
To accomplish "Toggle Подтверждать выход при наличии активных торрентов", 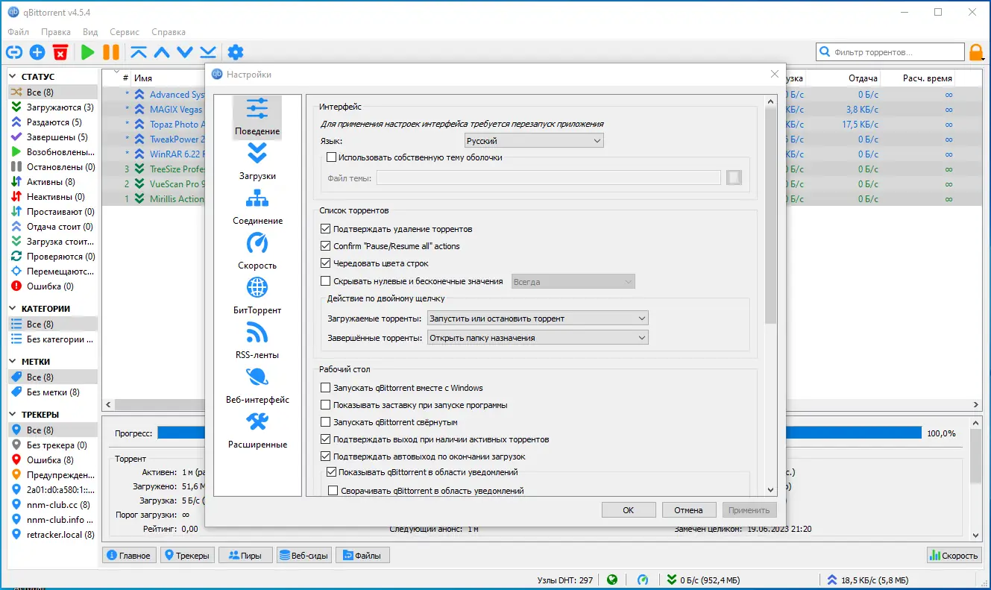I will point(325,439).
